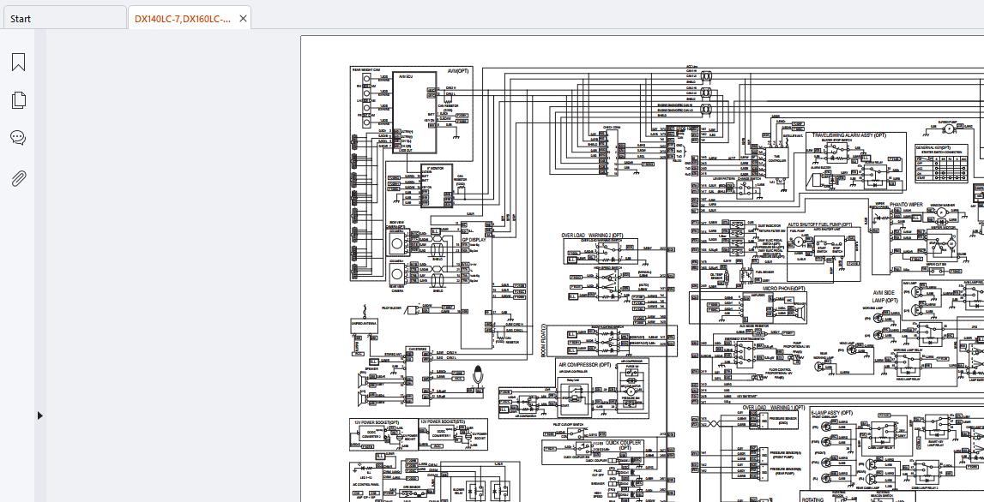Image resolution: width=984 pixels, height=502 pixels.
Task: Click the TRAVEL/SWING ALARM ASS'Y (OPT) heading
Action: coord(849,134)
